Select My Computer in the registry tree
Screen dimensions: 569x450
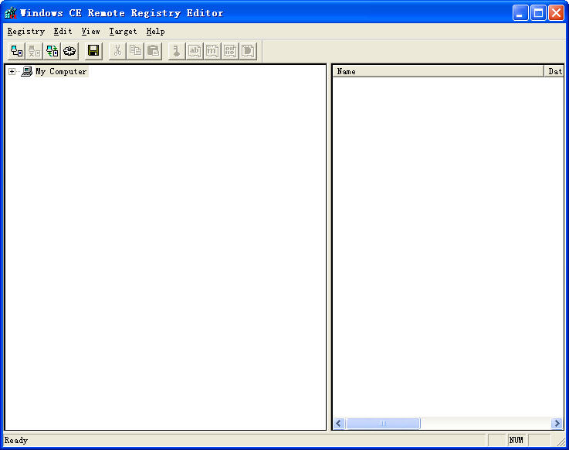61,71
